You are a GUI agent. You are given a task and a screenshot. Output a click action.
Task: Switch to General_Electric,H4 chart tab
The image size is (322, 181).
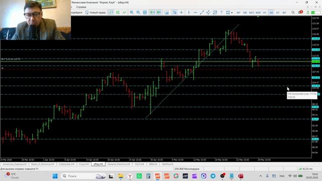tap(119, 164)
